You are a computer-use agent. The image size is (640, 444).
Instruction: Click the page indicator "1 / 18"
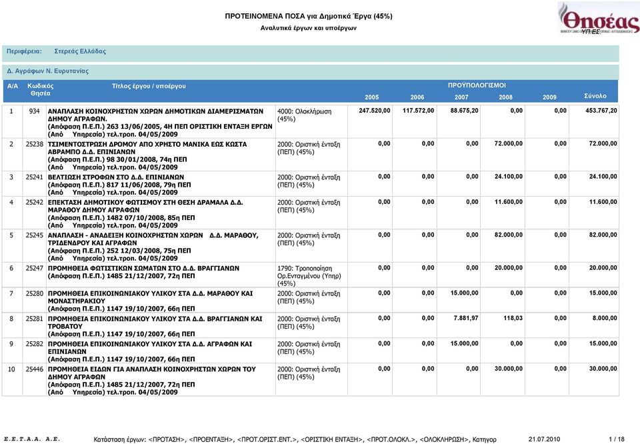616,439
